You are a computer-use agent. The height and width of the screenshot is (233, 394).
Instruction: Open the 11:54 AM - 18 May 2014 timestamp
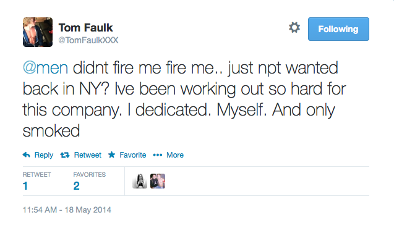[x=67, y=210]
